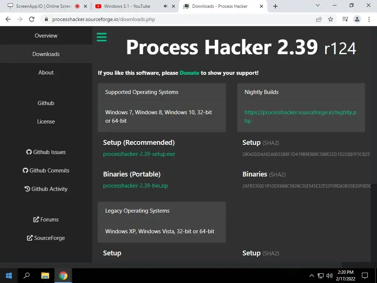Click the padlock site info icon

(46, 19)
